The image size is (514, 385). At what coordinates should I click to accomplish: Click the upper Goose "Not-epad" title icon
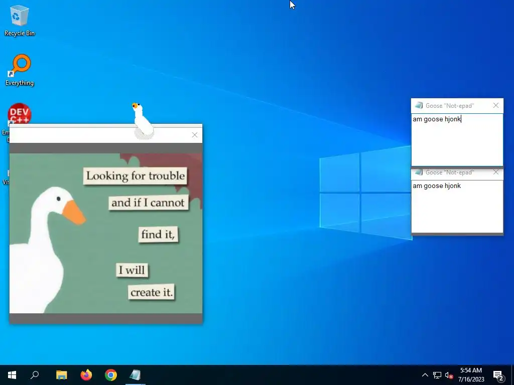[x=419, y=105]
